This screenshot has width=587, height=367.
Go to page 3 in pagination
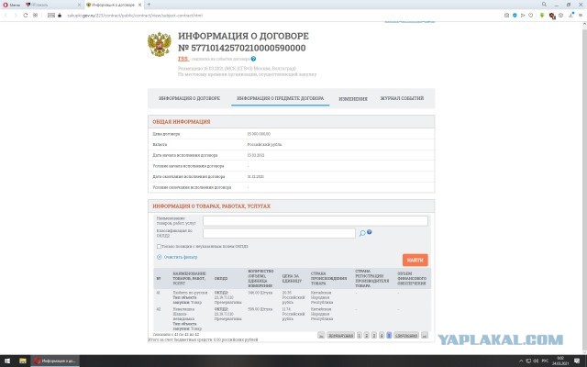tap(374, 336)
